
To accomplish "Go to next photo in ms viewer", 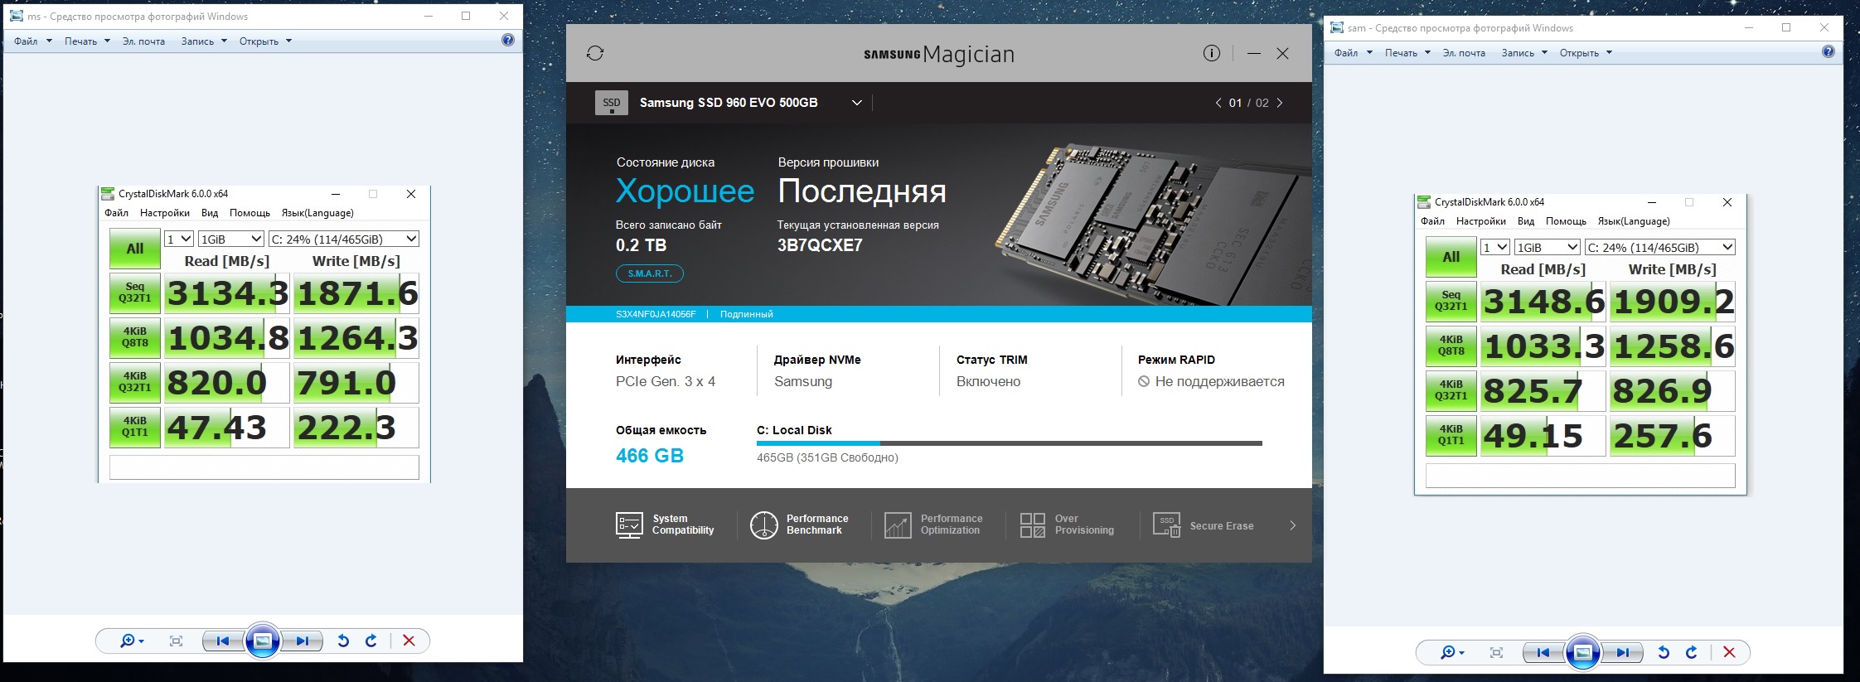I will click(303, 641).
